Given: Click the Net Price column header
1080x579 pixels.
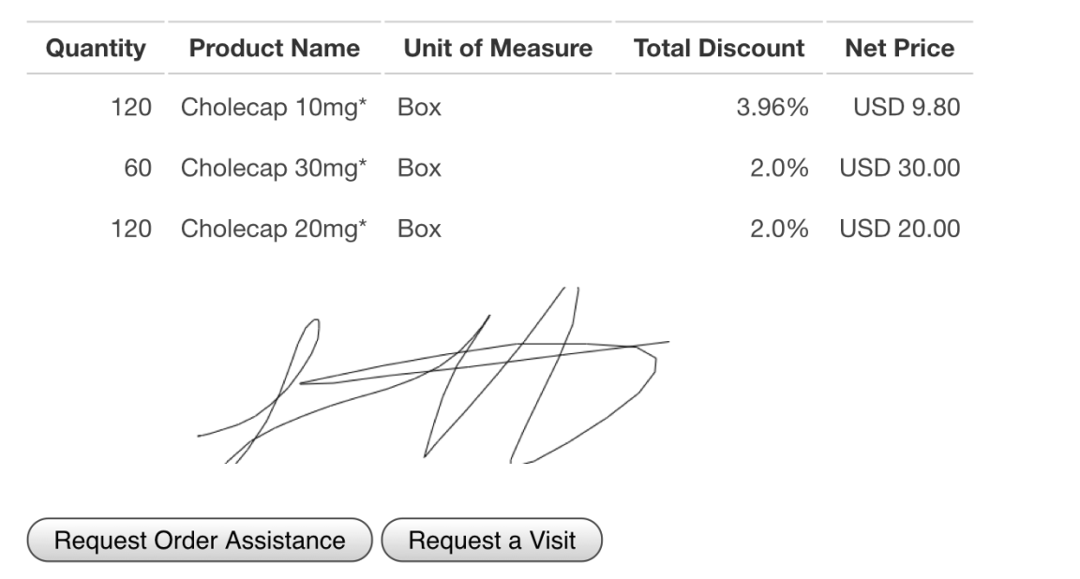Looking at the screenshot, I should (899, 49).
